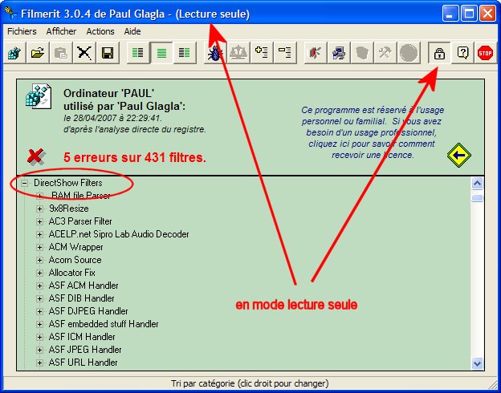Expand the AC3 Parser Filter node
The image size is (501, 393).
click(39, 221)
